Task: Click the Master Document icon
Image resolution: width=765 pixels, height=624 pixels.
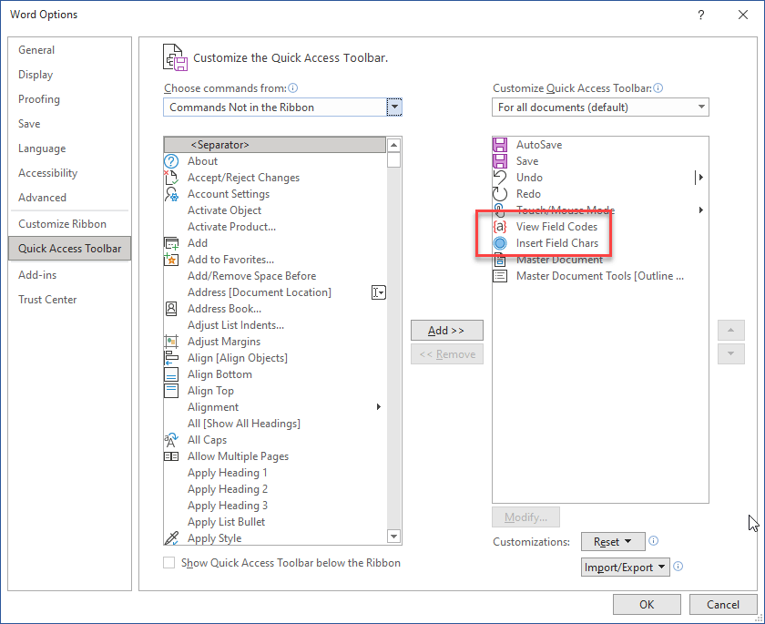Action: (x=500, y=260)
